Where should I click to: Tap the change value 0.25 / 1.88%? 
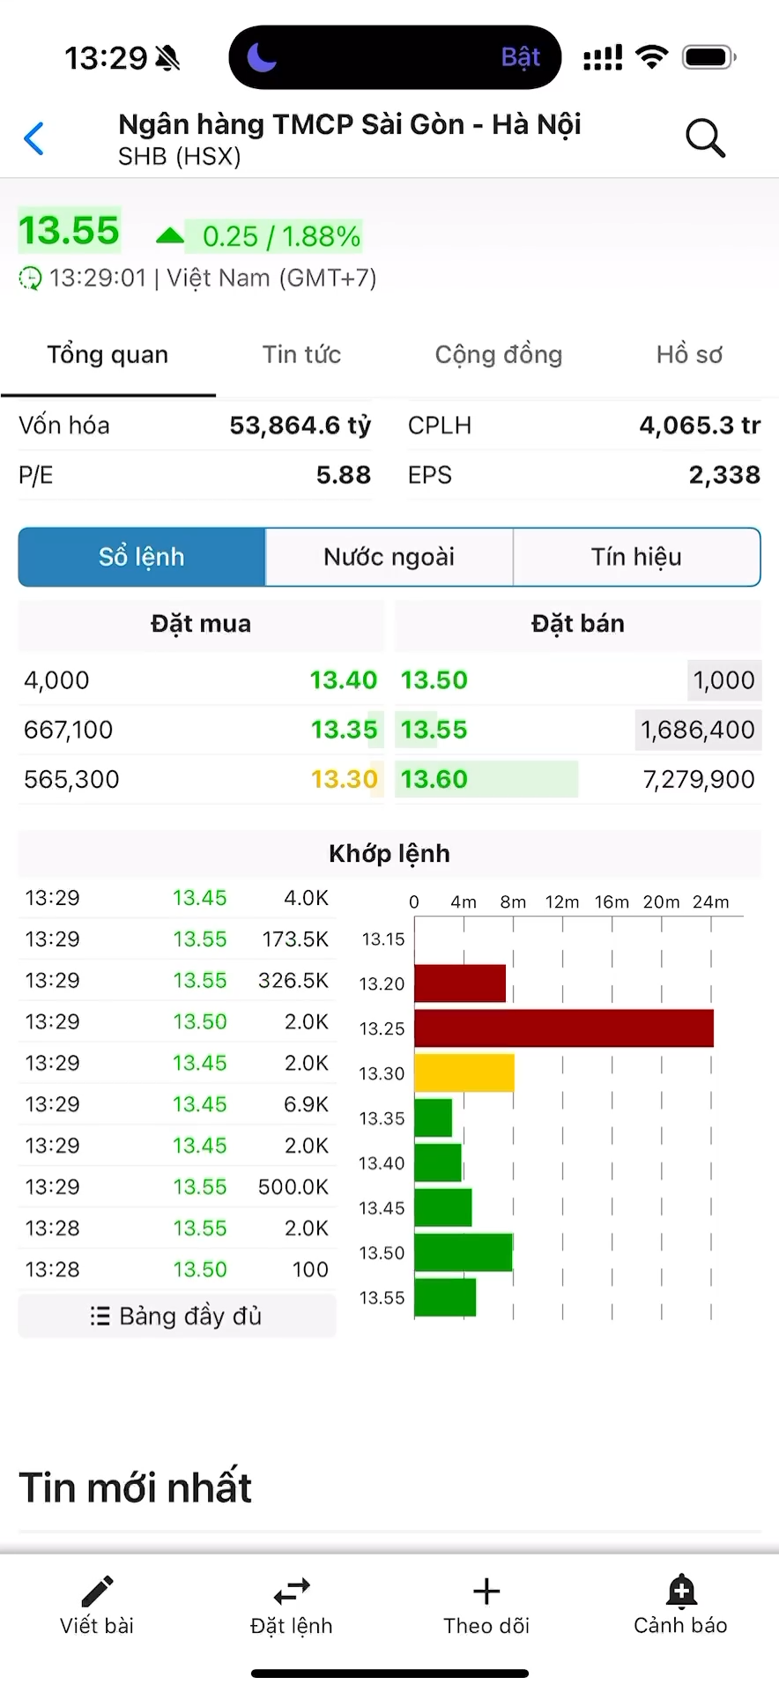point(281,236)
